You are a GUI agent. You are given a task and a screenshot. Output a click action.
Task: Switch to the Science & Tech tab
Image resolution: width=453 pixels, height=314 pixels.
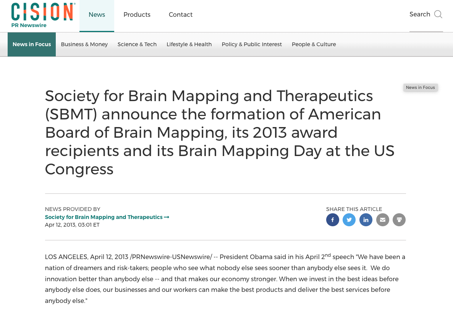tap(137, 44)
